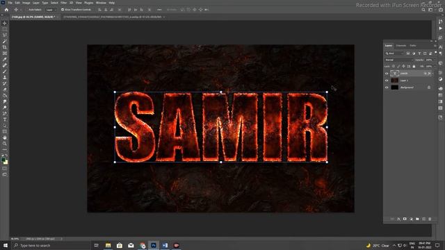445x250 pixels.
Task: Filter layers by type layers (T icon)
Action: coord(419,53)
